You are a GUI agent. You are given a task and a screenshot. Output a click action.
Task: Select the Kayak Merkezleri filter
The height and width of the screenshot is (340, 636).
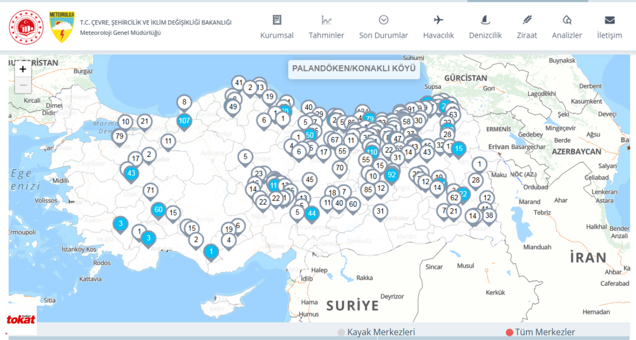(x=376, y=332)
